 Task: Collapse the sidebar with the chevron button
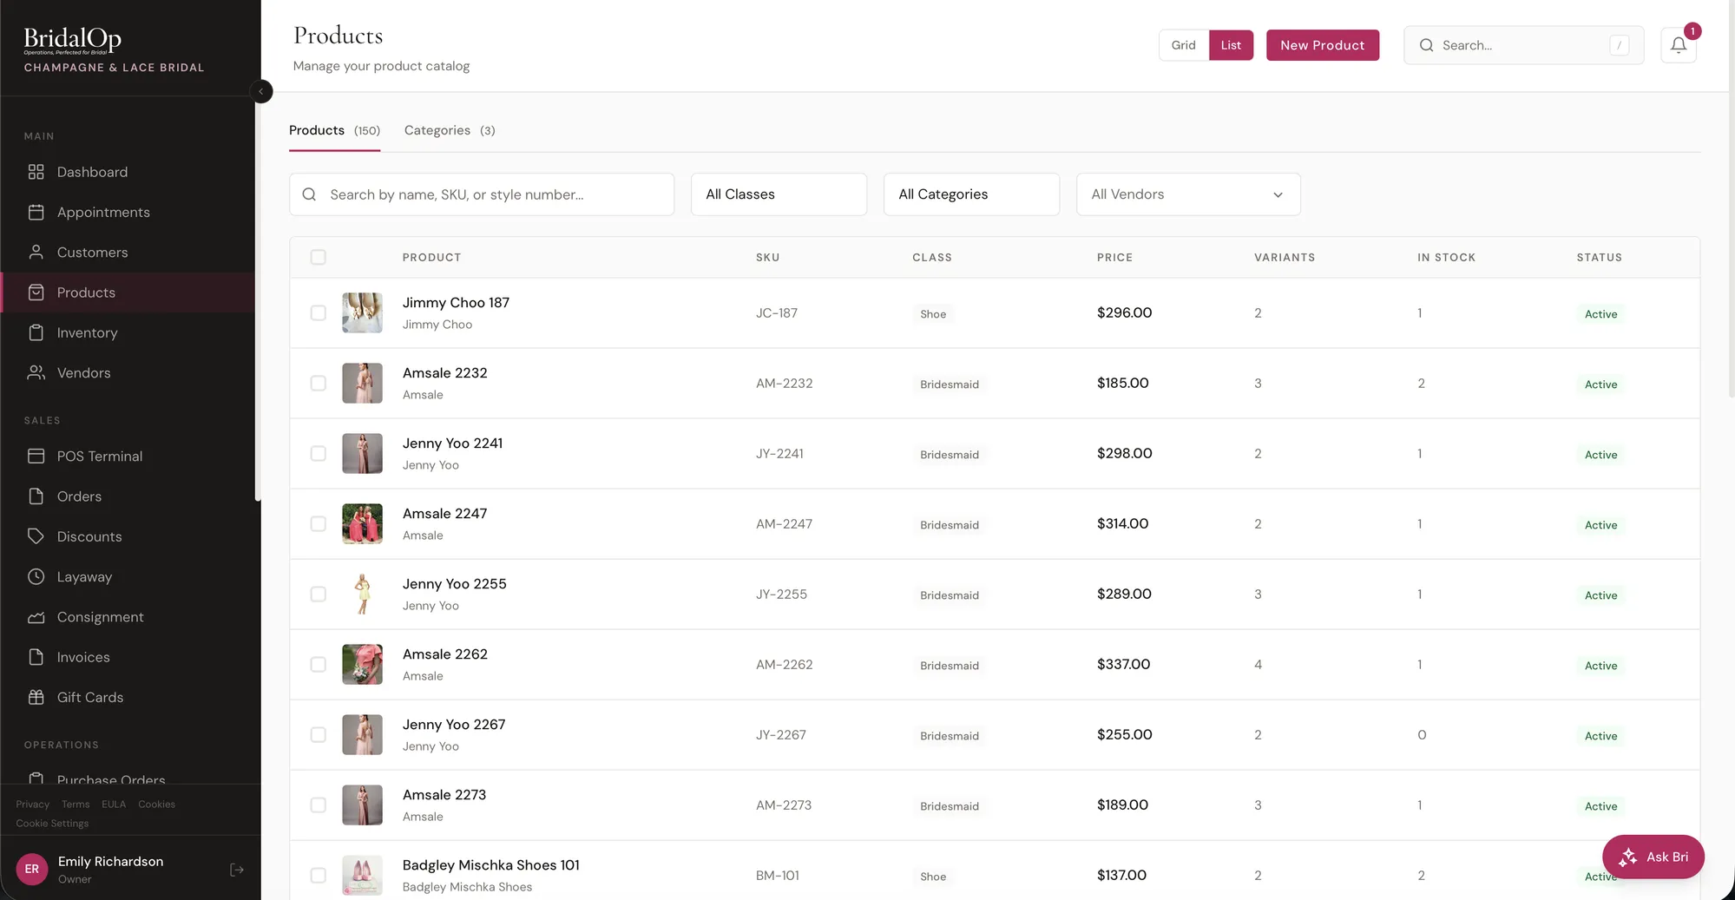coord(261,91)
